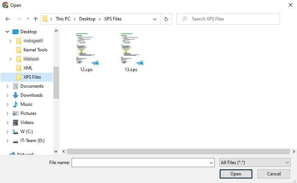Image resolution: width=297 pixels, height=183 pixels.
Task: Close the Open dialog
Action: point(290,5)
